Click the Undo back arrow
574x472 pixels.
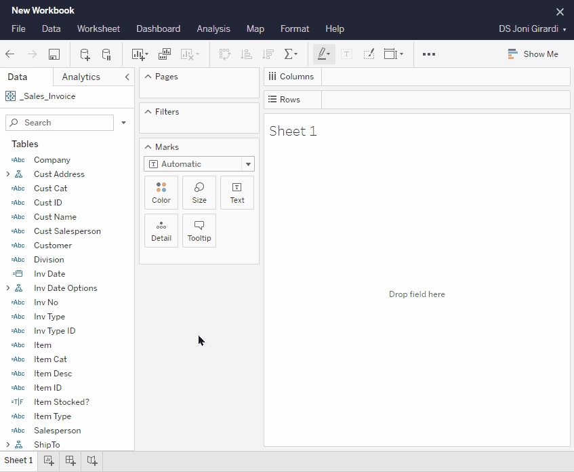[10, 54]
